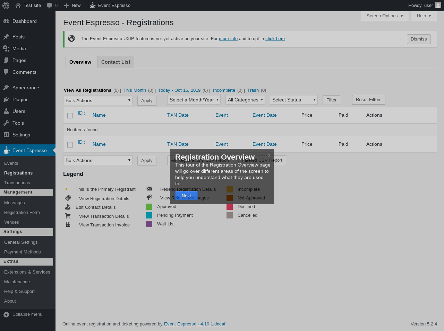Click the Edit Contact Details icon

pos(68,207)
